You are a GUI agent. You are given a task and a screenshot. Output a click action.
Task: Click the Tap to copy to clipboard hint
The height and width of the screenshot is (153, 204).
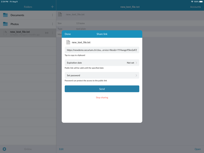(x=75, y=55)
